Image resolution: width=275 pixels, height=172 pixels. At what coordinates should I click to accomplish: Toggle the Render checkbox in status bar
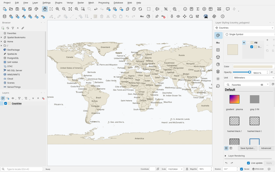pos(241,169)
